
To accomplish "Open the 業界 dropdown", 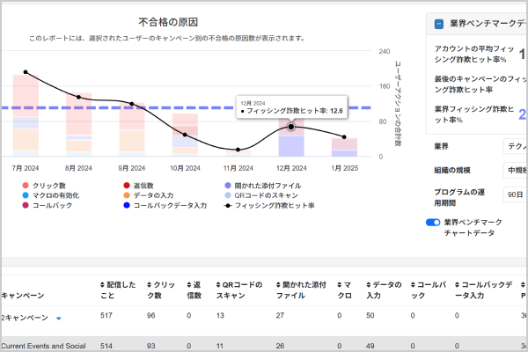I will coord(515,146).
